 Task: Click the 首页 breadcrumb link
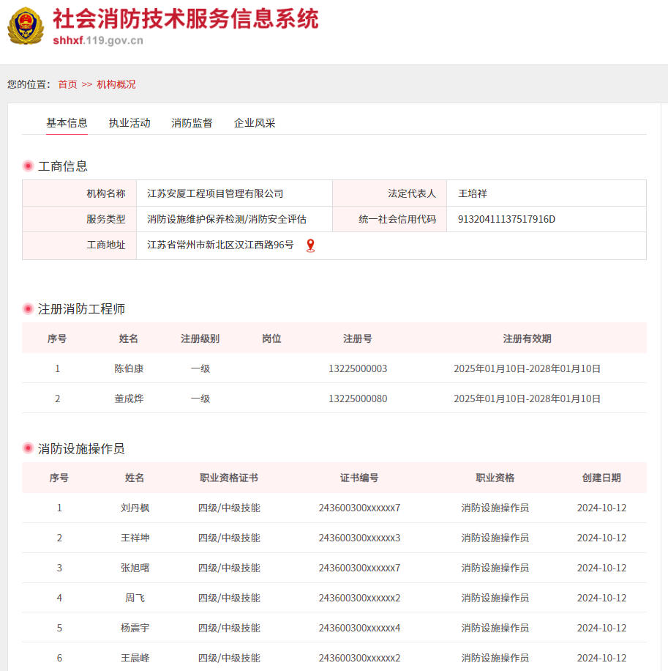[x=67, y=84]
